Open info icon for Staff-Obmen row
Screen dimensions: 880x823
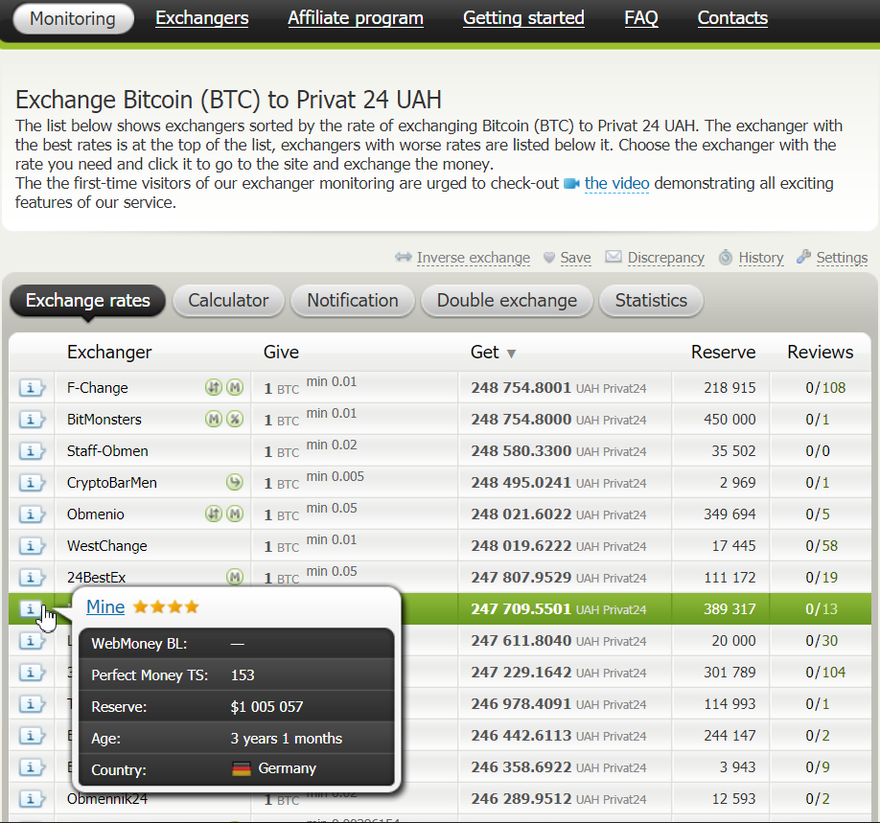tap(31, 451)
